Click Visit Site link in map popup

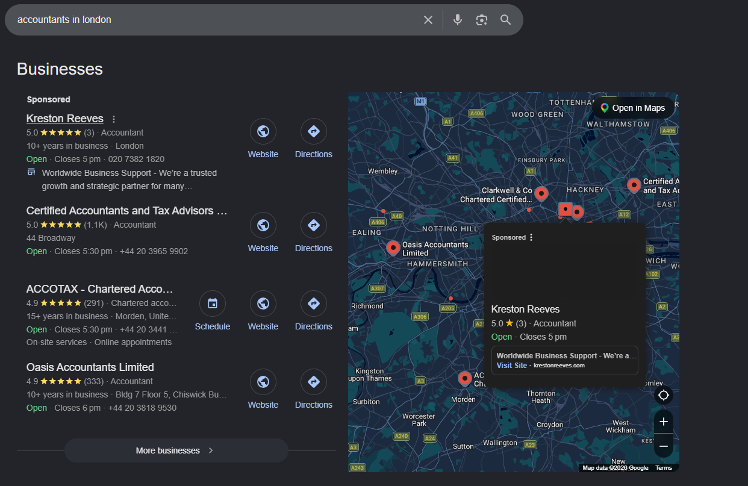[512, 366]
